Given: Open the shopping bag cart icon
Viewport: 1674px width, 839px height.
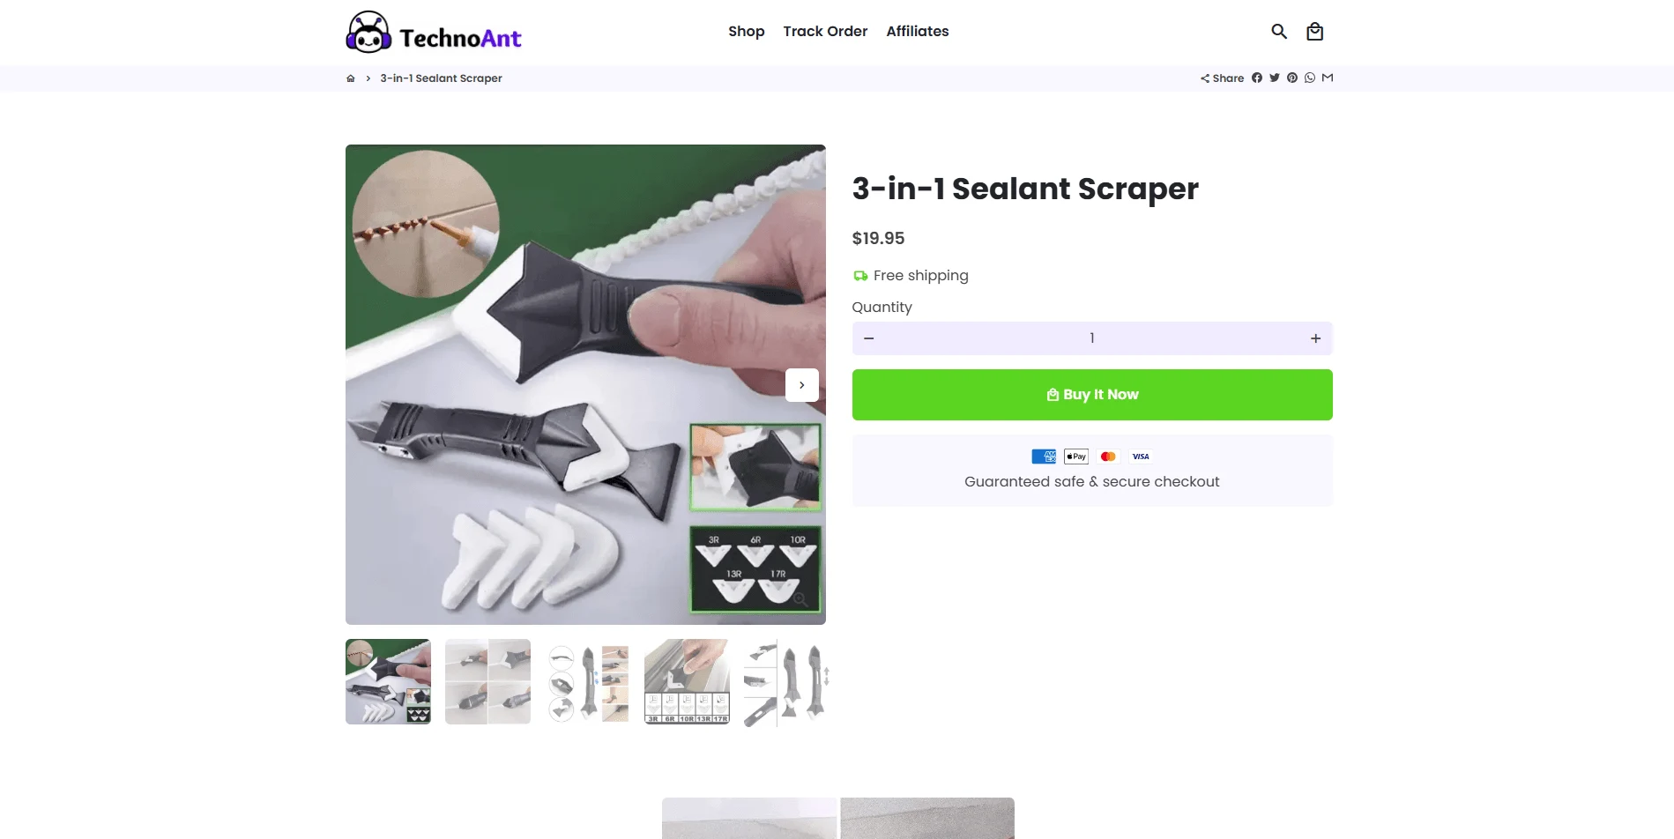Looking at the screenshot, I should [x=1314, y=32].
